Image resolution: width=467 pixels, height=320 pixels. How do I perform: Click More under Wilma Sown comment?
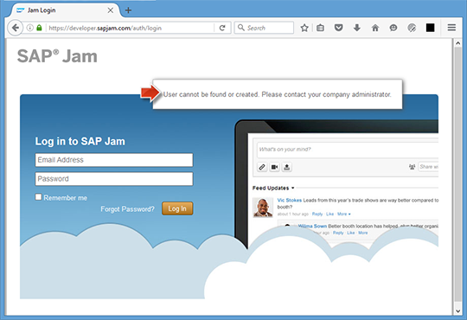tap(362, 233)
